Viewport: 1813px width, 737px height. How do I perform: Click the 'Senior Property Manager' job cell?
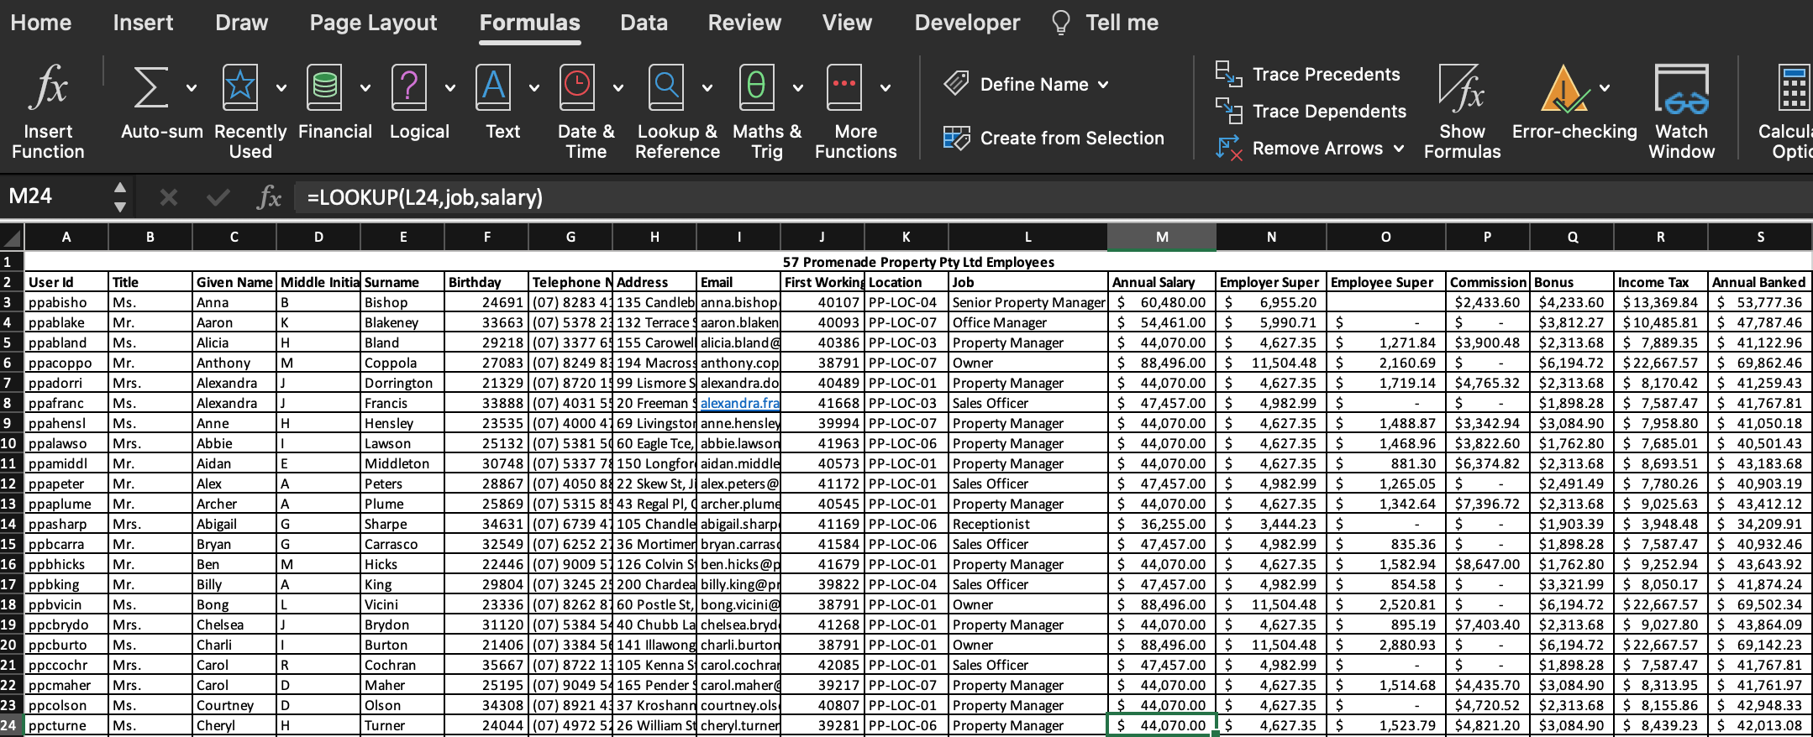point(1028,302)
